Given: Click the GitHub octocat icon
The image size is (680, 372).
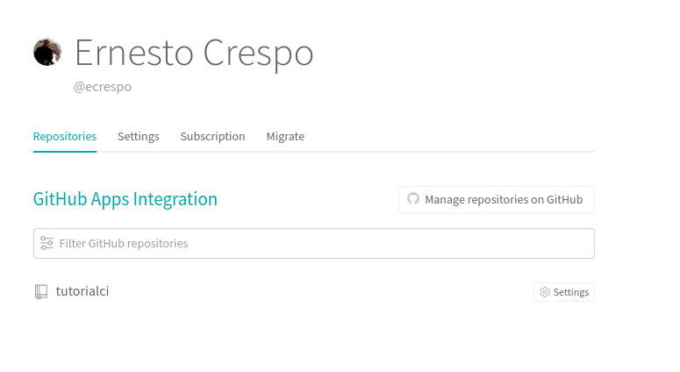Looking at the screenshot, I should coord(413,199).
